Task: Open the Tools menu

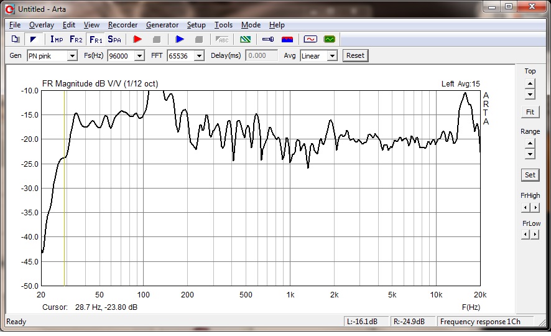Action: [223, 25]
